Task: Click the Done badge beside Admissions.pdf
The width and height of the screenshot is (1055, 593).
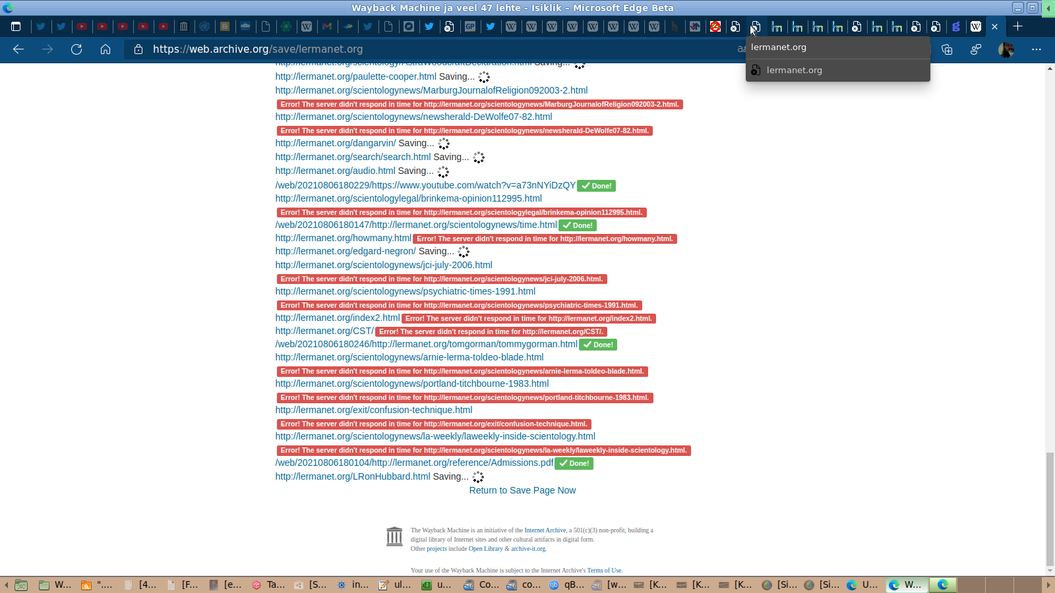Action: [x=574, y=463]
